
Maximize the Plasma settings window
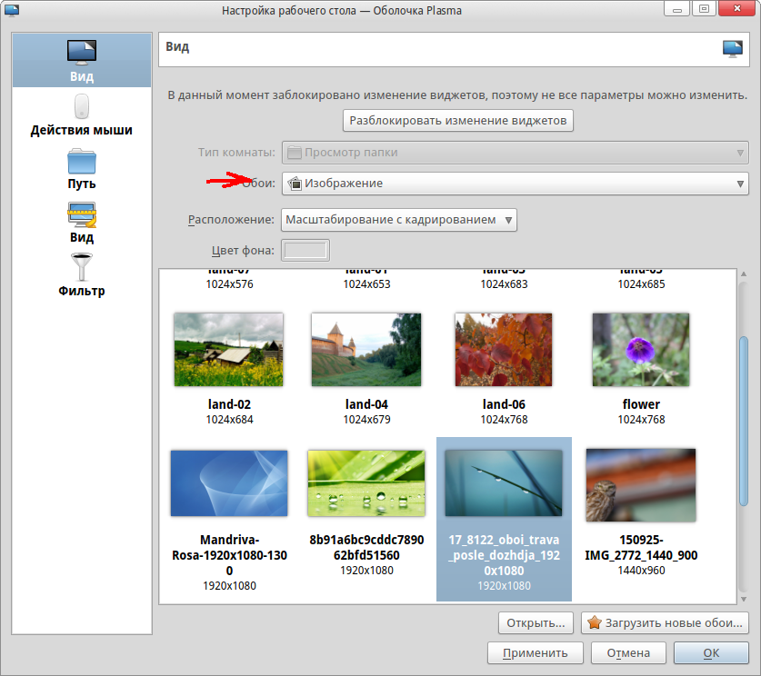point(705,9)
